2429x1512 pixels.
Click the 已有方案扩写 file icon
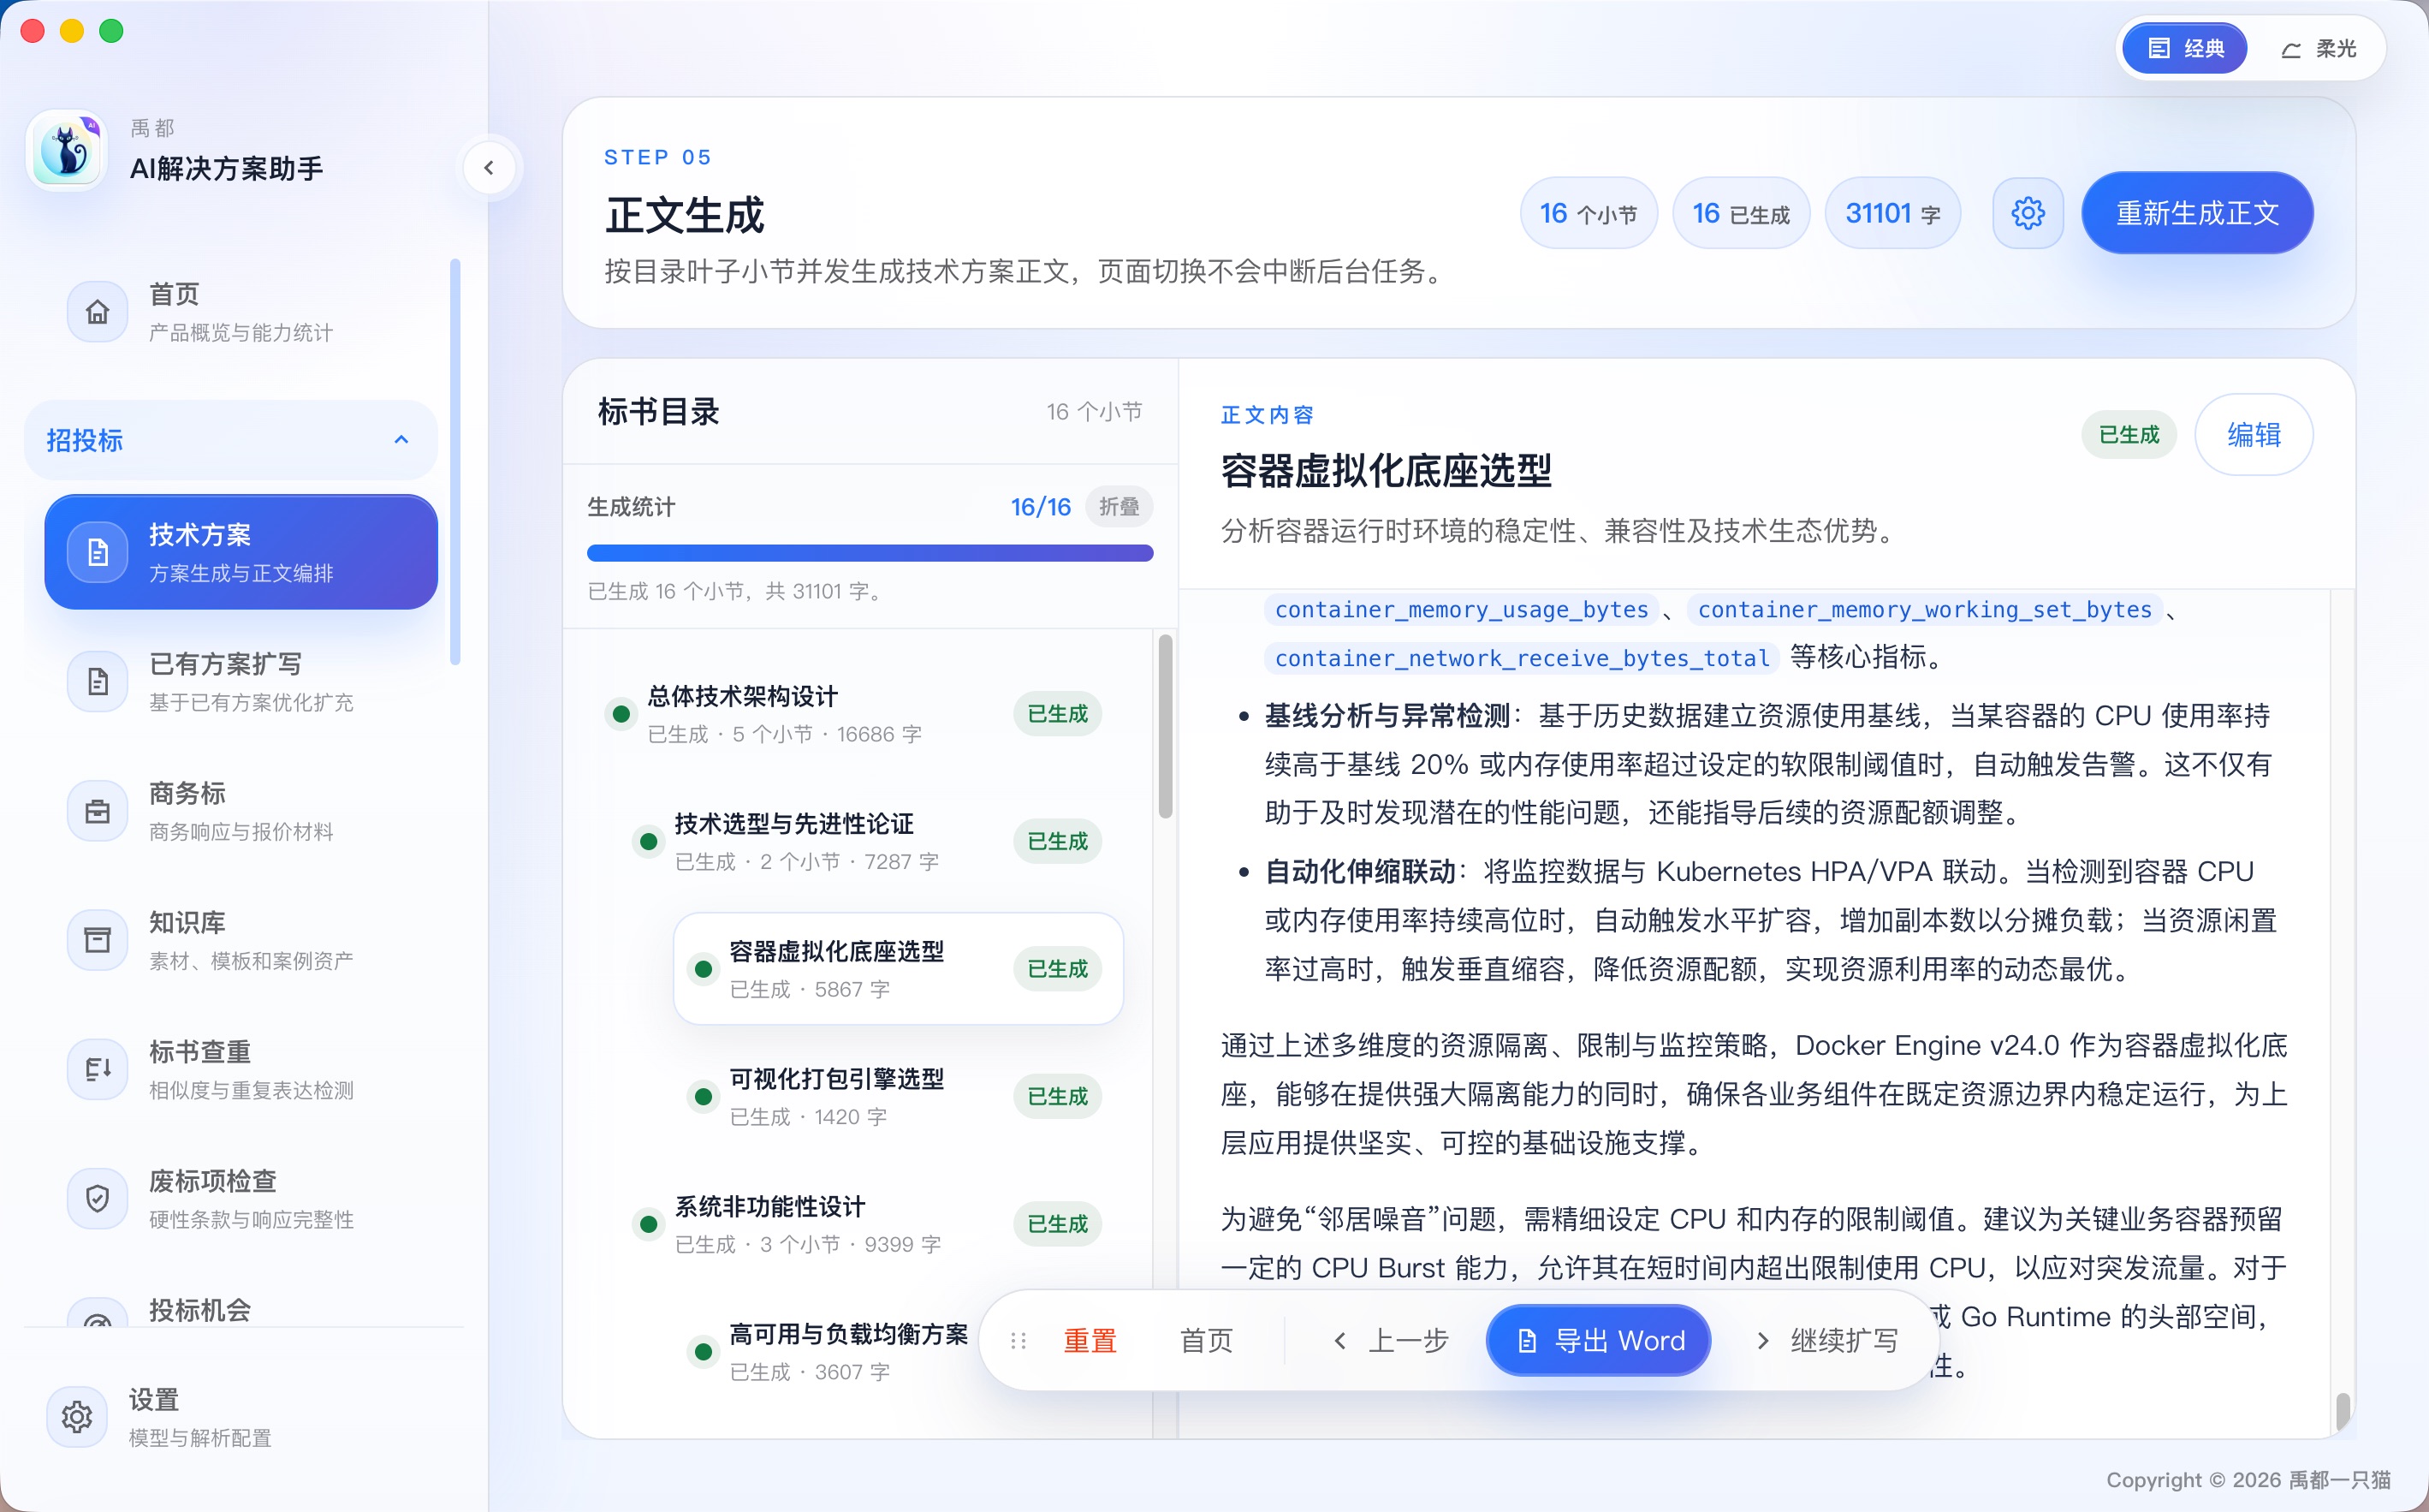point(97,682)
